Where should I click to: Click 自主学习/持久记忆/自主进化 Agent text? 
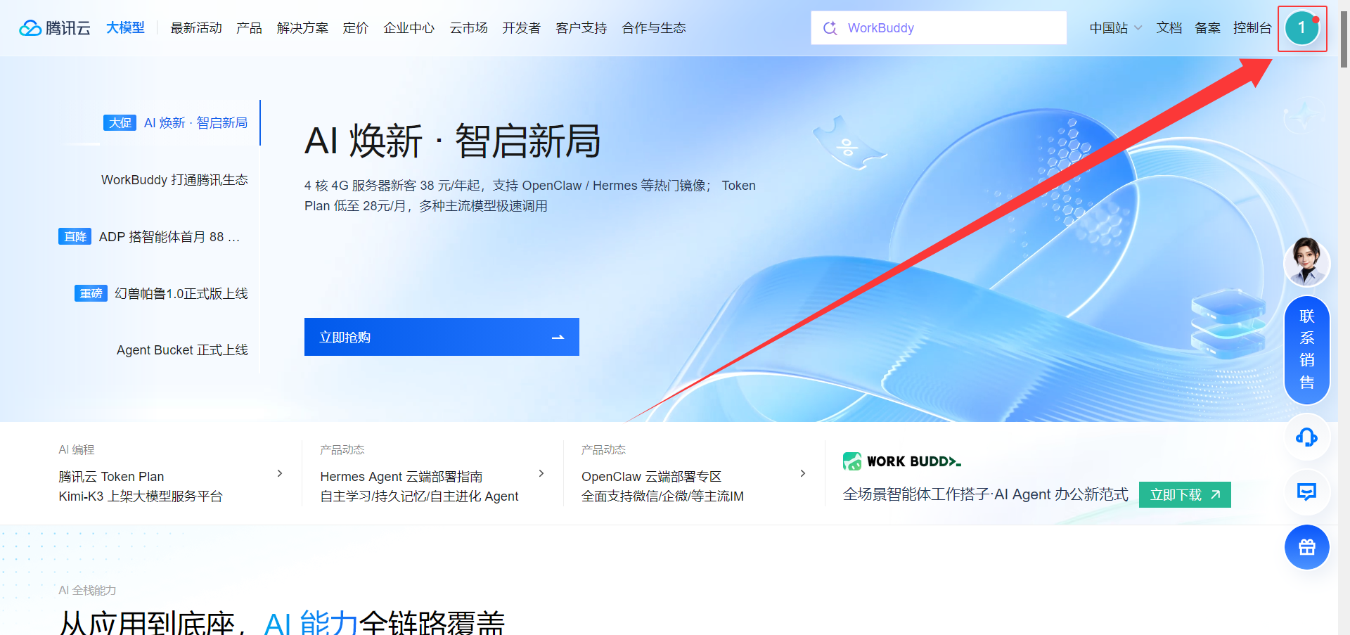click(419, 496)
